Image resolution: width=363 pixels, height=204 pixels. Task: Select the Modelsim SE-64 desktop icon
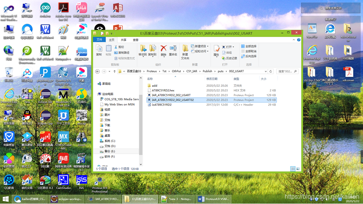pos(63,97)
